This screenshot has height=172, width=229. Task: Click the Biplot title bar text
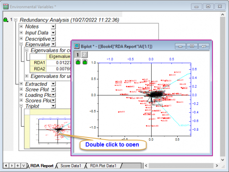116,46
